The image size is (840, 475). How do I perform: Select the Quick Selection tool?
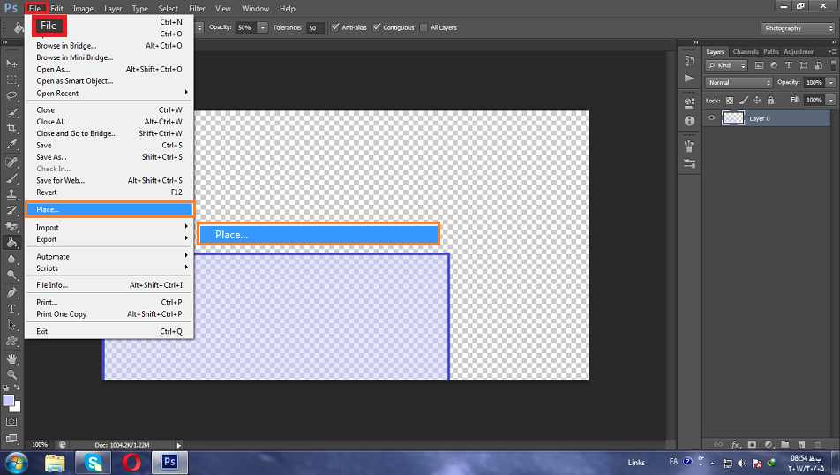(x=11, y=112)
